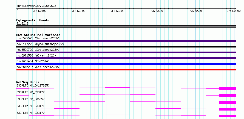Open variant nsv6599575 (Sedlazeck2020) label
Image resolution: width=244 pixels, height=119 pixels.
click(x=38, y=38)
